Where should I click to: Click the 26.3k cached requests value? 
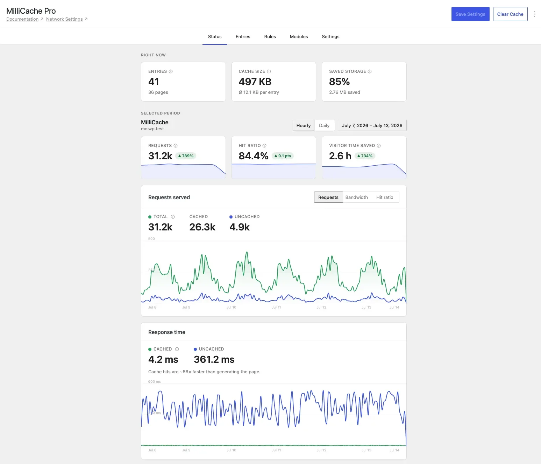tap(202, 227)
